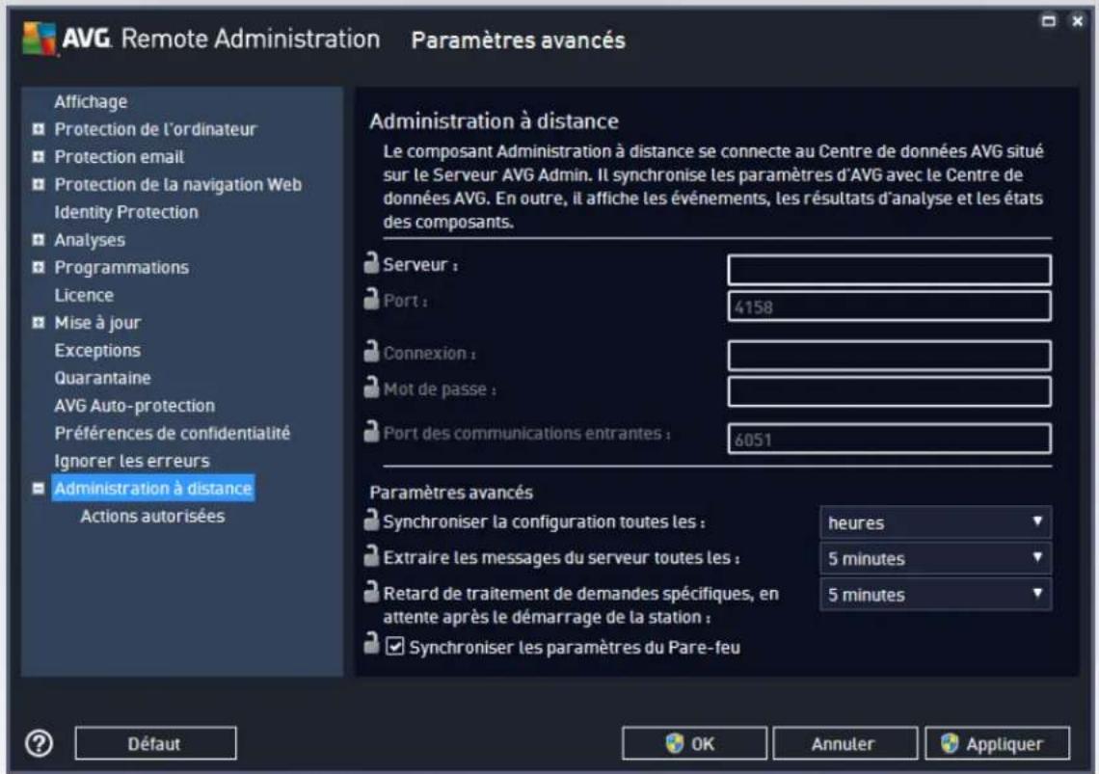1099x774 pixels.
Task: Open help with the question mark icon
Action: (40, 743)
